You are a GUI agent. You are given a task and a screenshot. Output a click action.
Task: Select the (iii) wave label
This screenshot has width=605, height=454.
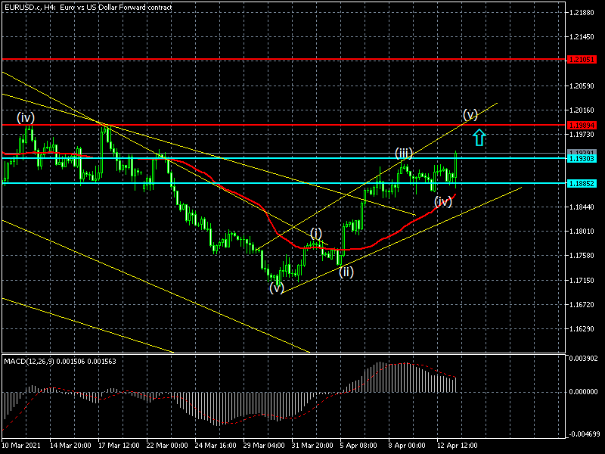[404, 153]
